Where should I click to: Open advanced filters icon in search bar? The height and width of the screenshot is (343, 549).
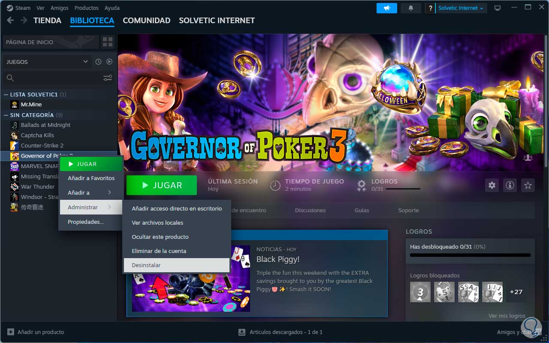coord(107,78)
